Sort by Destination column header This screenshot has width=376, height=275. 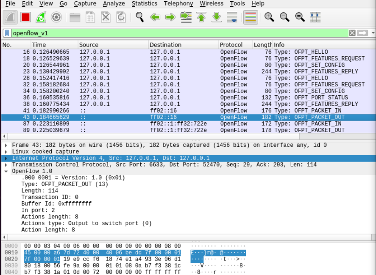pos(184,45)
